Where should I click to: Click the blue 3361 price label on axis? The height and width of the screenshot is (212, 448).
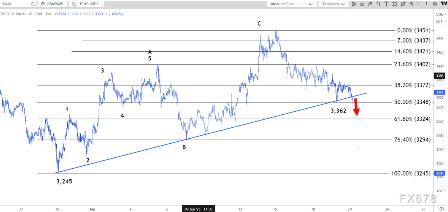pyautogui.click(x=440, y=92)
